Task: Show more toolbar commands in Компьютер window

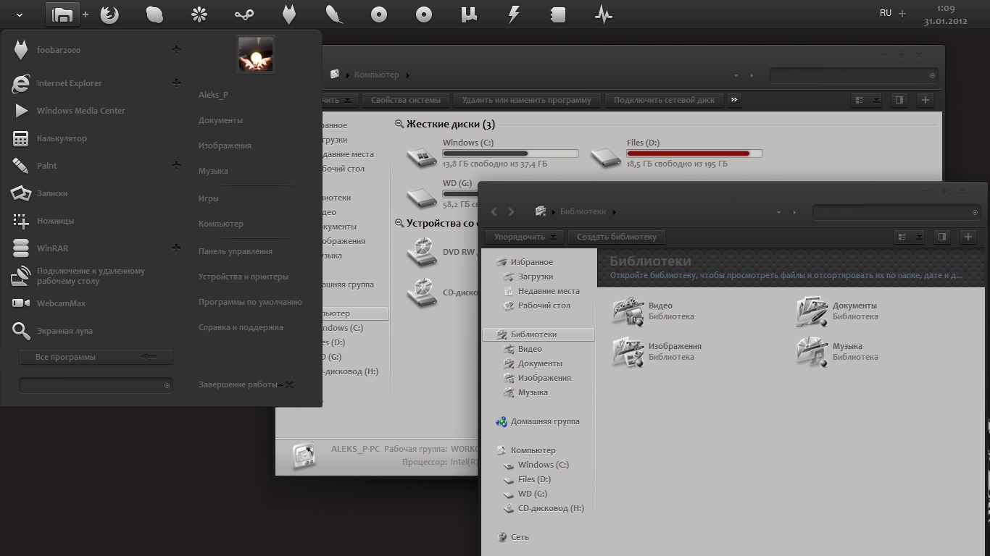Action: coord(734,100)
